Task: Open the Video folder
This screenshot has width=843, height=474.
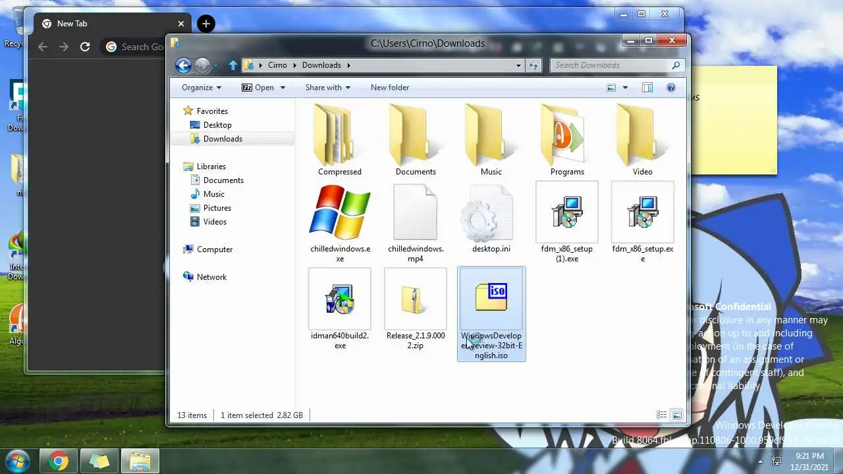Action: click(643, 140)
